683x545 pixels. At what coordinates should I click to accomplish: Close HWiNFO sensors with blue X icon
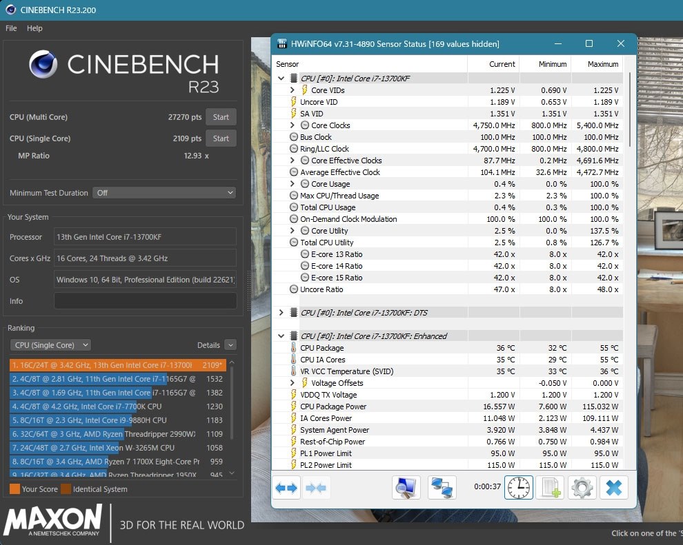(x=614, y=488)
